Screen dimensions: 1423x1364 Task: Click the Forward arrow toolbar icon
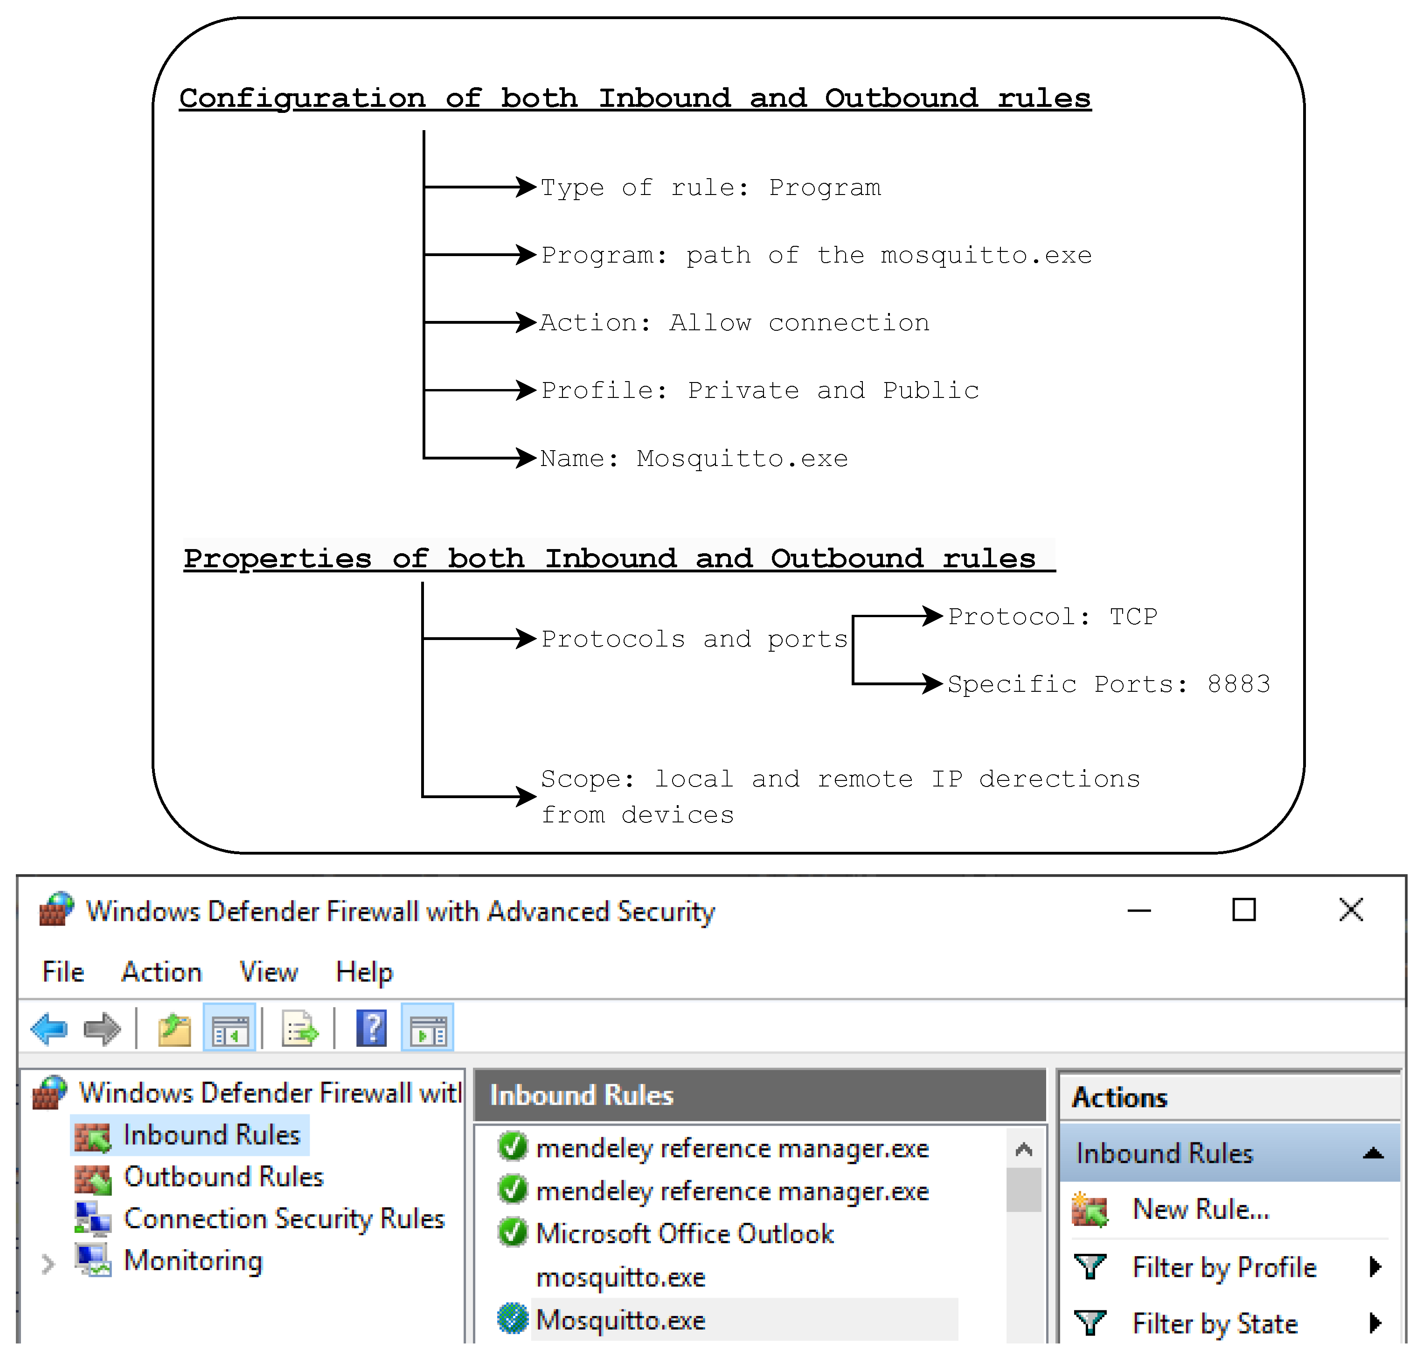[102, 1029]
